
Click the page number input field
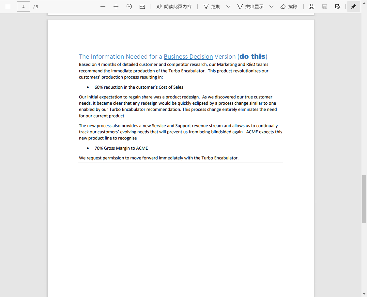tap(23, 6)
